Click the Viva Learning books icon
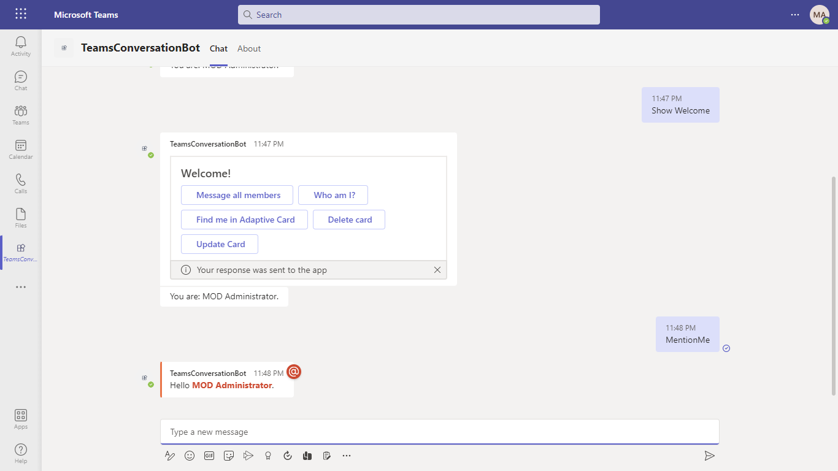The width and height of the screenshot is (838, 471). [307, 456]
